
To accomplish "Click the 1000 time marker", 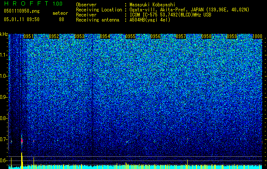I will pos(257,36).
